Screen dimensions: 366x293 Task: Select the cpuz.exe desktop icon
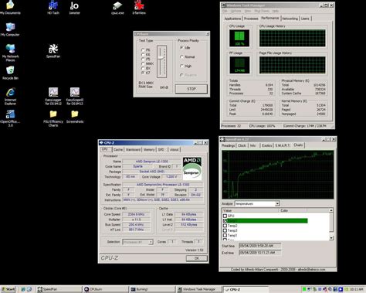[x=117, y=7]
